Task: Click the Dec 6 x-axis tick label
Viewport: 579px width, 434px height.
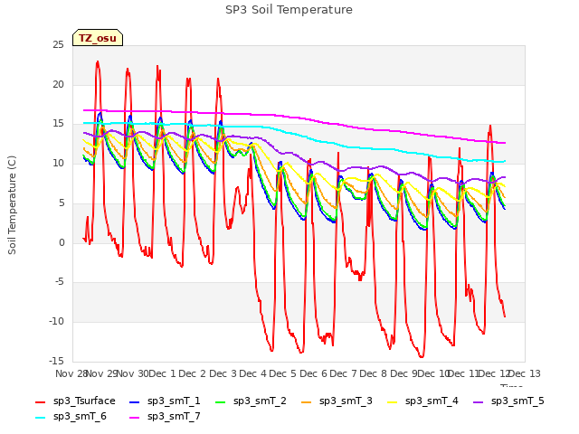Action: point(313,373)
